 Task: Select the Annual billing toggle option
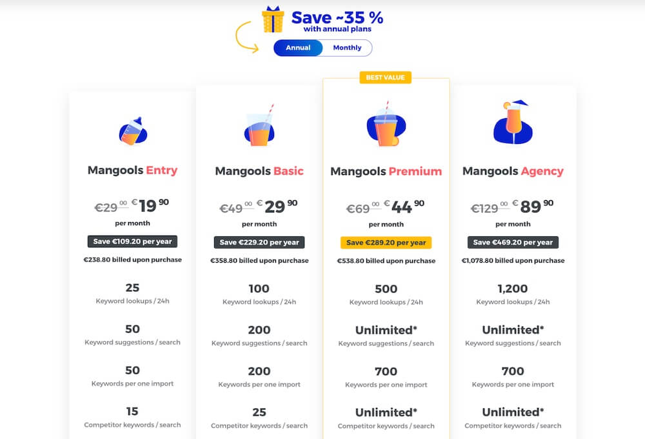(x=298, y=48)
